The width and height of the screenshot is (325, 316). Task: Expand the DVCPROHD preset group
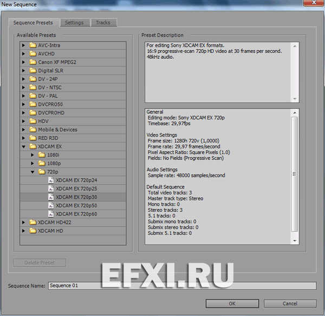(x=23, y=113)
